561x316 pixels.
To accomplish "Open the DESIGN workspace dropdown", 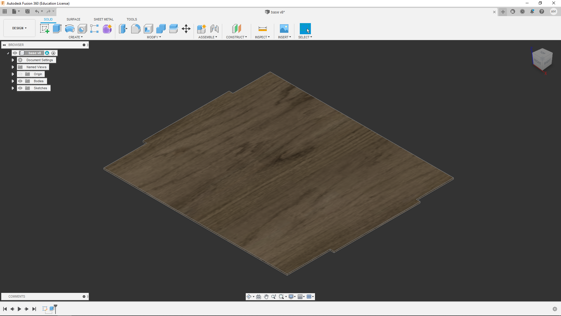I will tap(19, 28).
